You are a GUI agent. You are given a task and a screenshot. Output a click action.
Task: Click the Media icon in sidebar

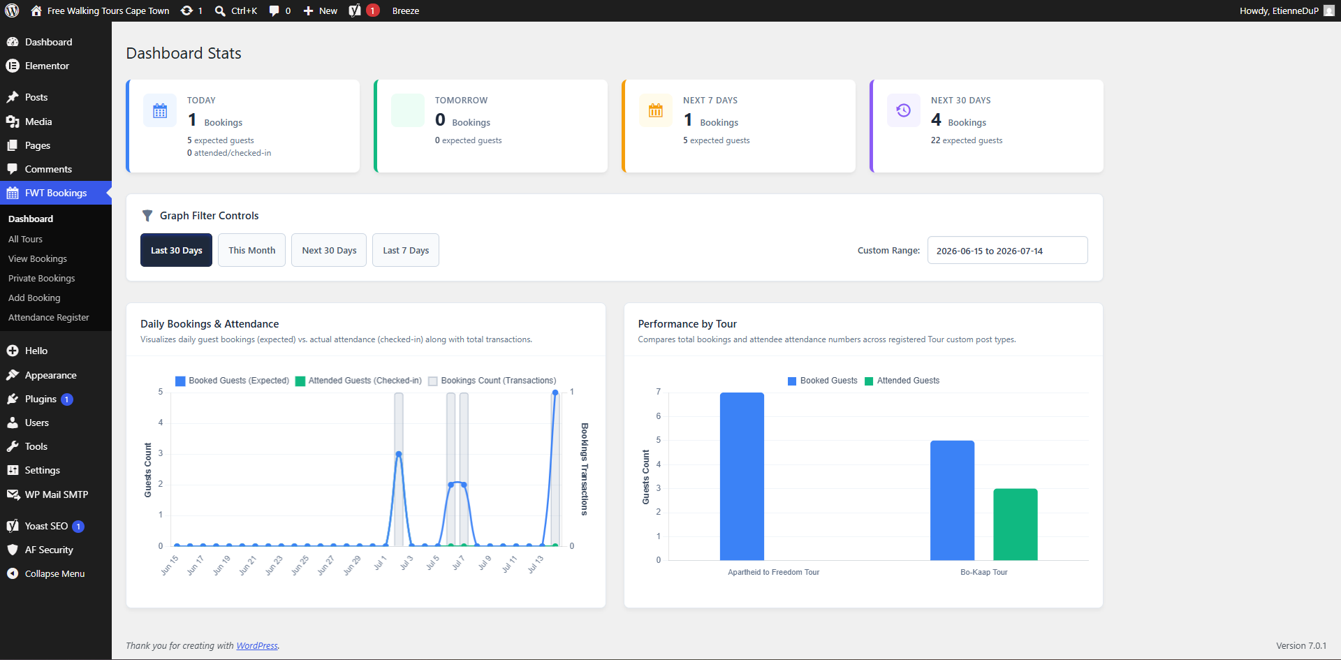(13, 122)
